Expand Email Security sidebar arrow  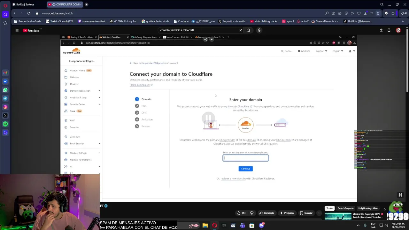tap(99, 143)
